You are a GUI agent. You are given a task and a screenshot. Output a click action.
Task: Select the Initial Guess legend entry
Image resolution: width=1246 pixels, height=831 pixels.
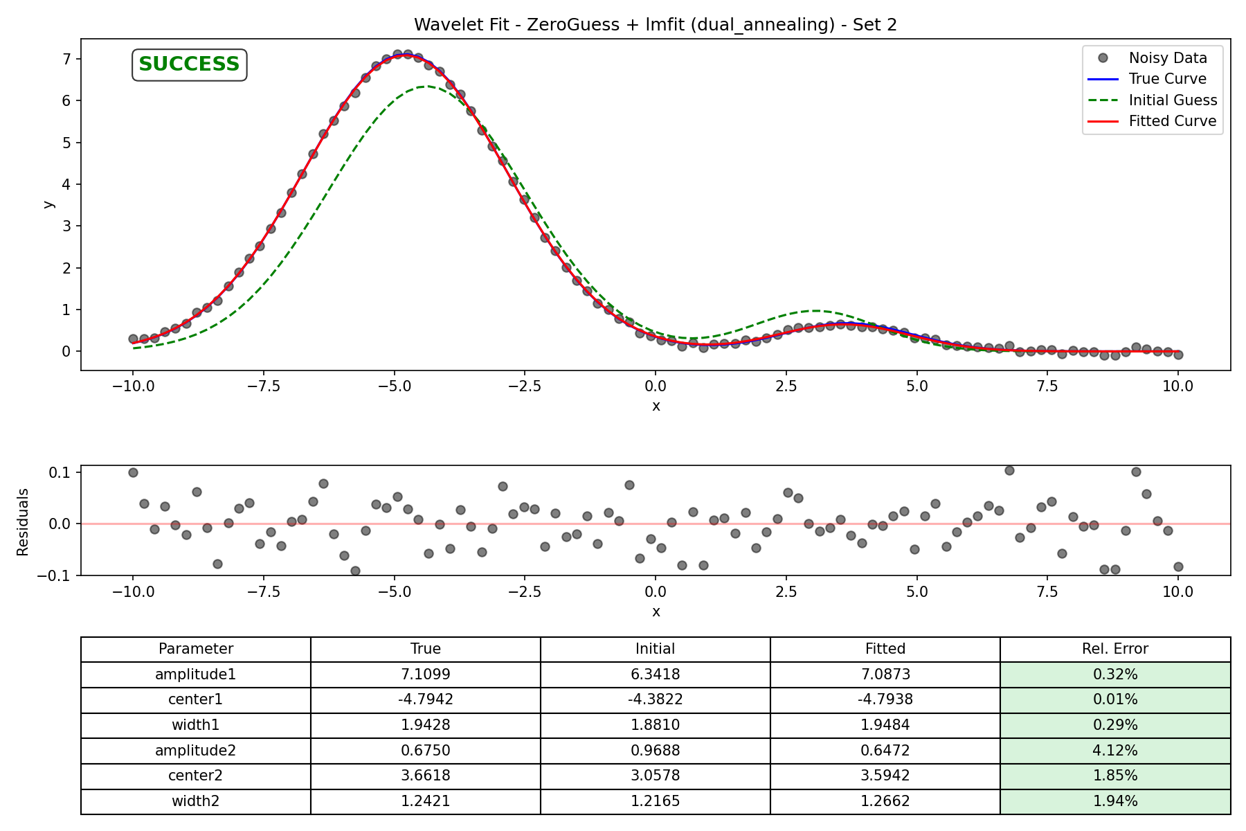click(x=1154, y=100)
